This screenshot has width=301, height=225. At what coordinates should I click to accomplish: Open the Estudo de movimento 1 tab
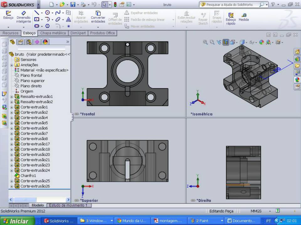tap(68, 205)
